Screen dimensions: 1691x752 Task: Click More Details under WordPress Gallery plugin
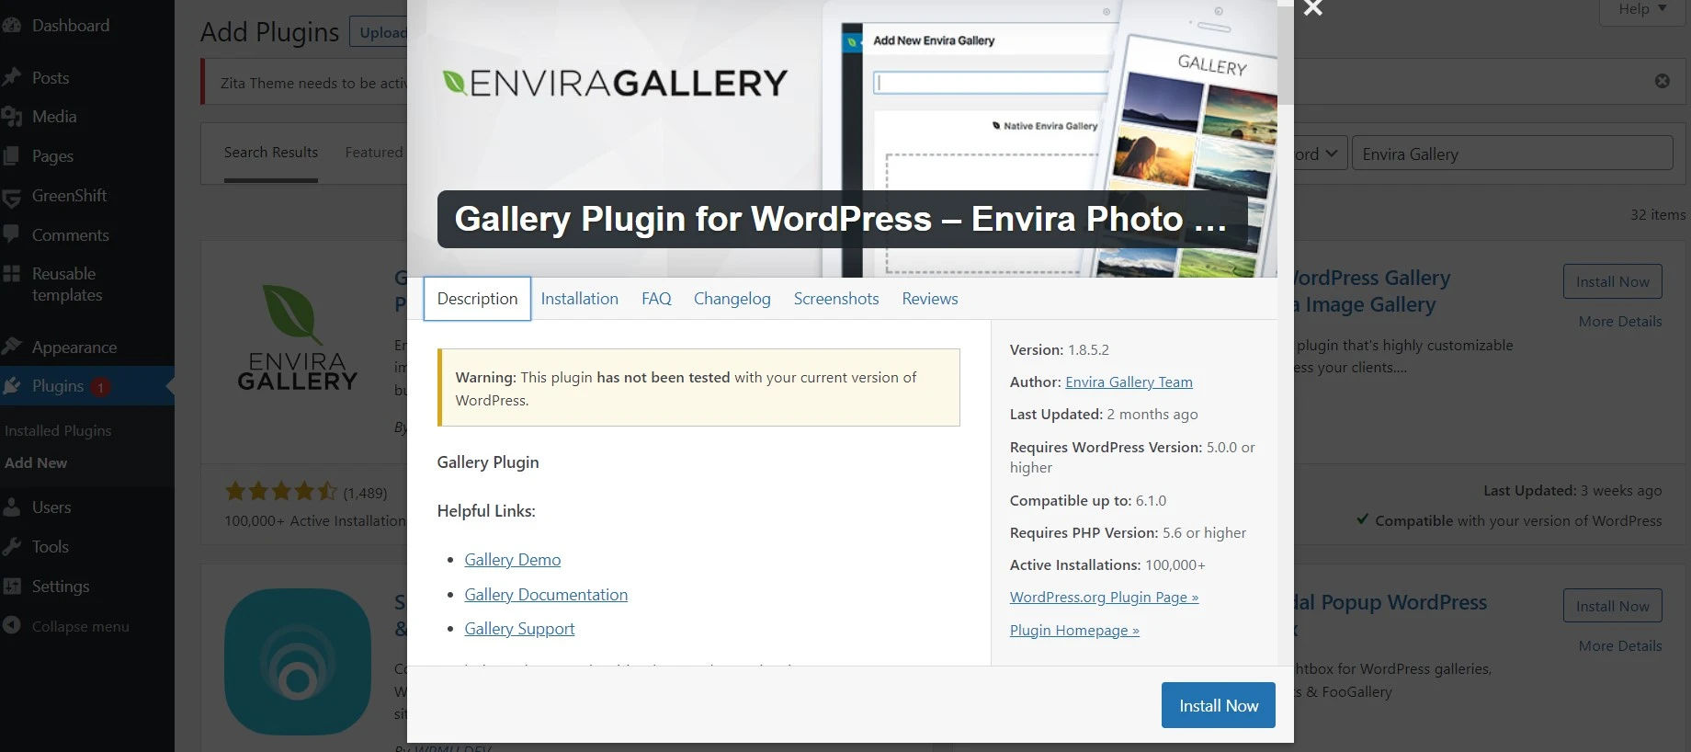pyautogui.click(x=1620, y=322)
